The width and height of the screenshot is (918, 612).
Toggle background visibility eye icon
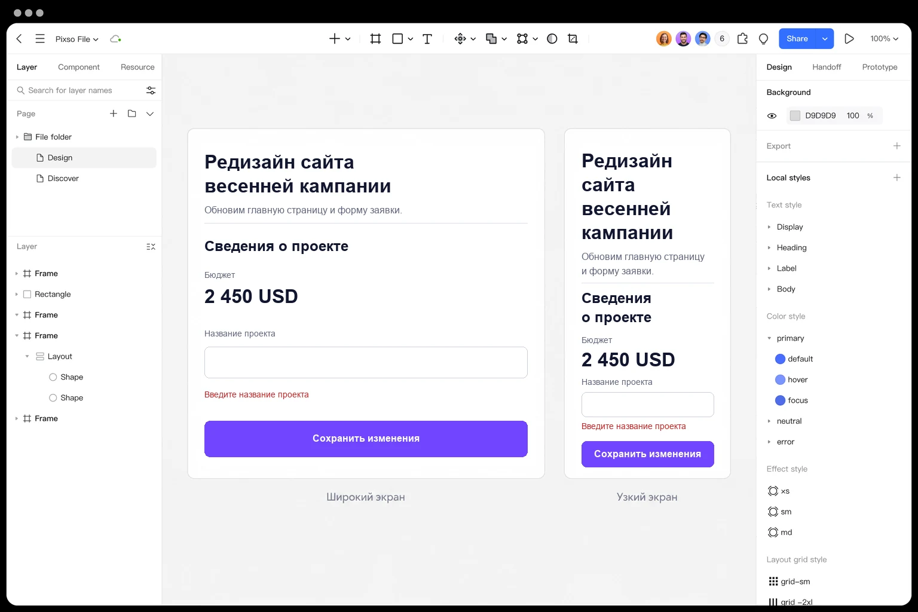772,116
